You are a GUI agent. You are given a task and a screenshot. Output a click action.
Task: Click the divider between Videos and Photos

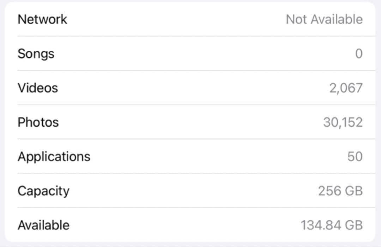point(196,104)
